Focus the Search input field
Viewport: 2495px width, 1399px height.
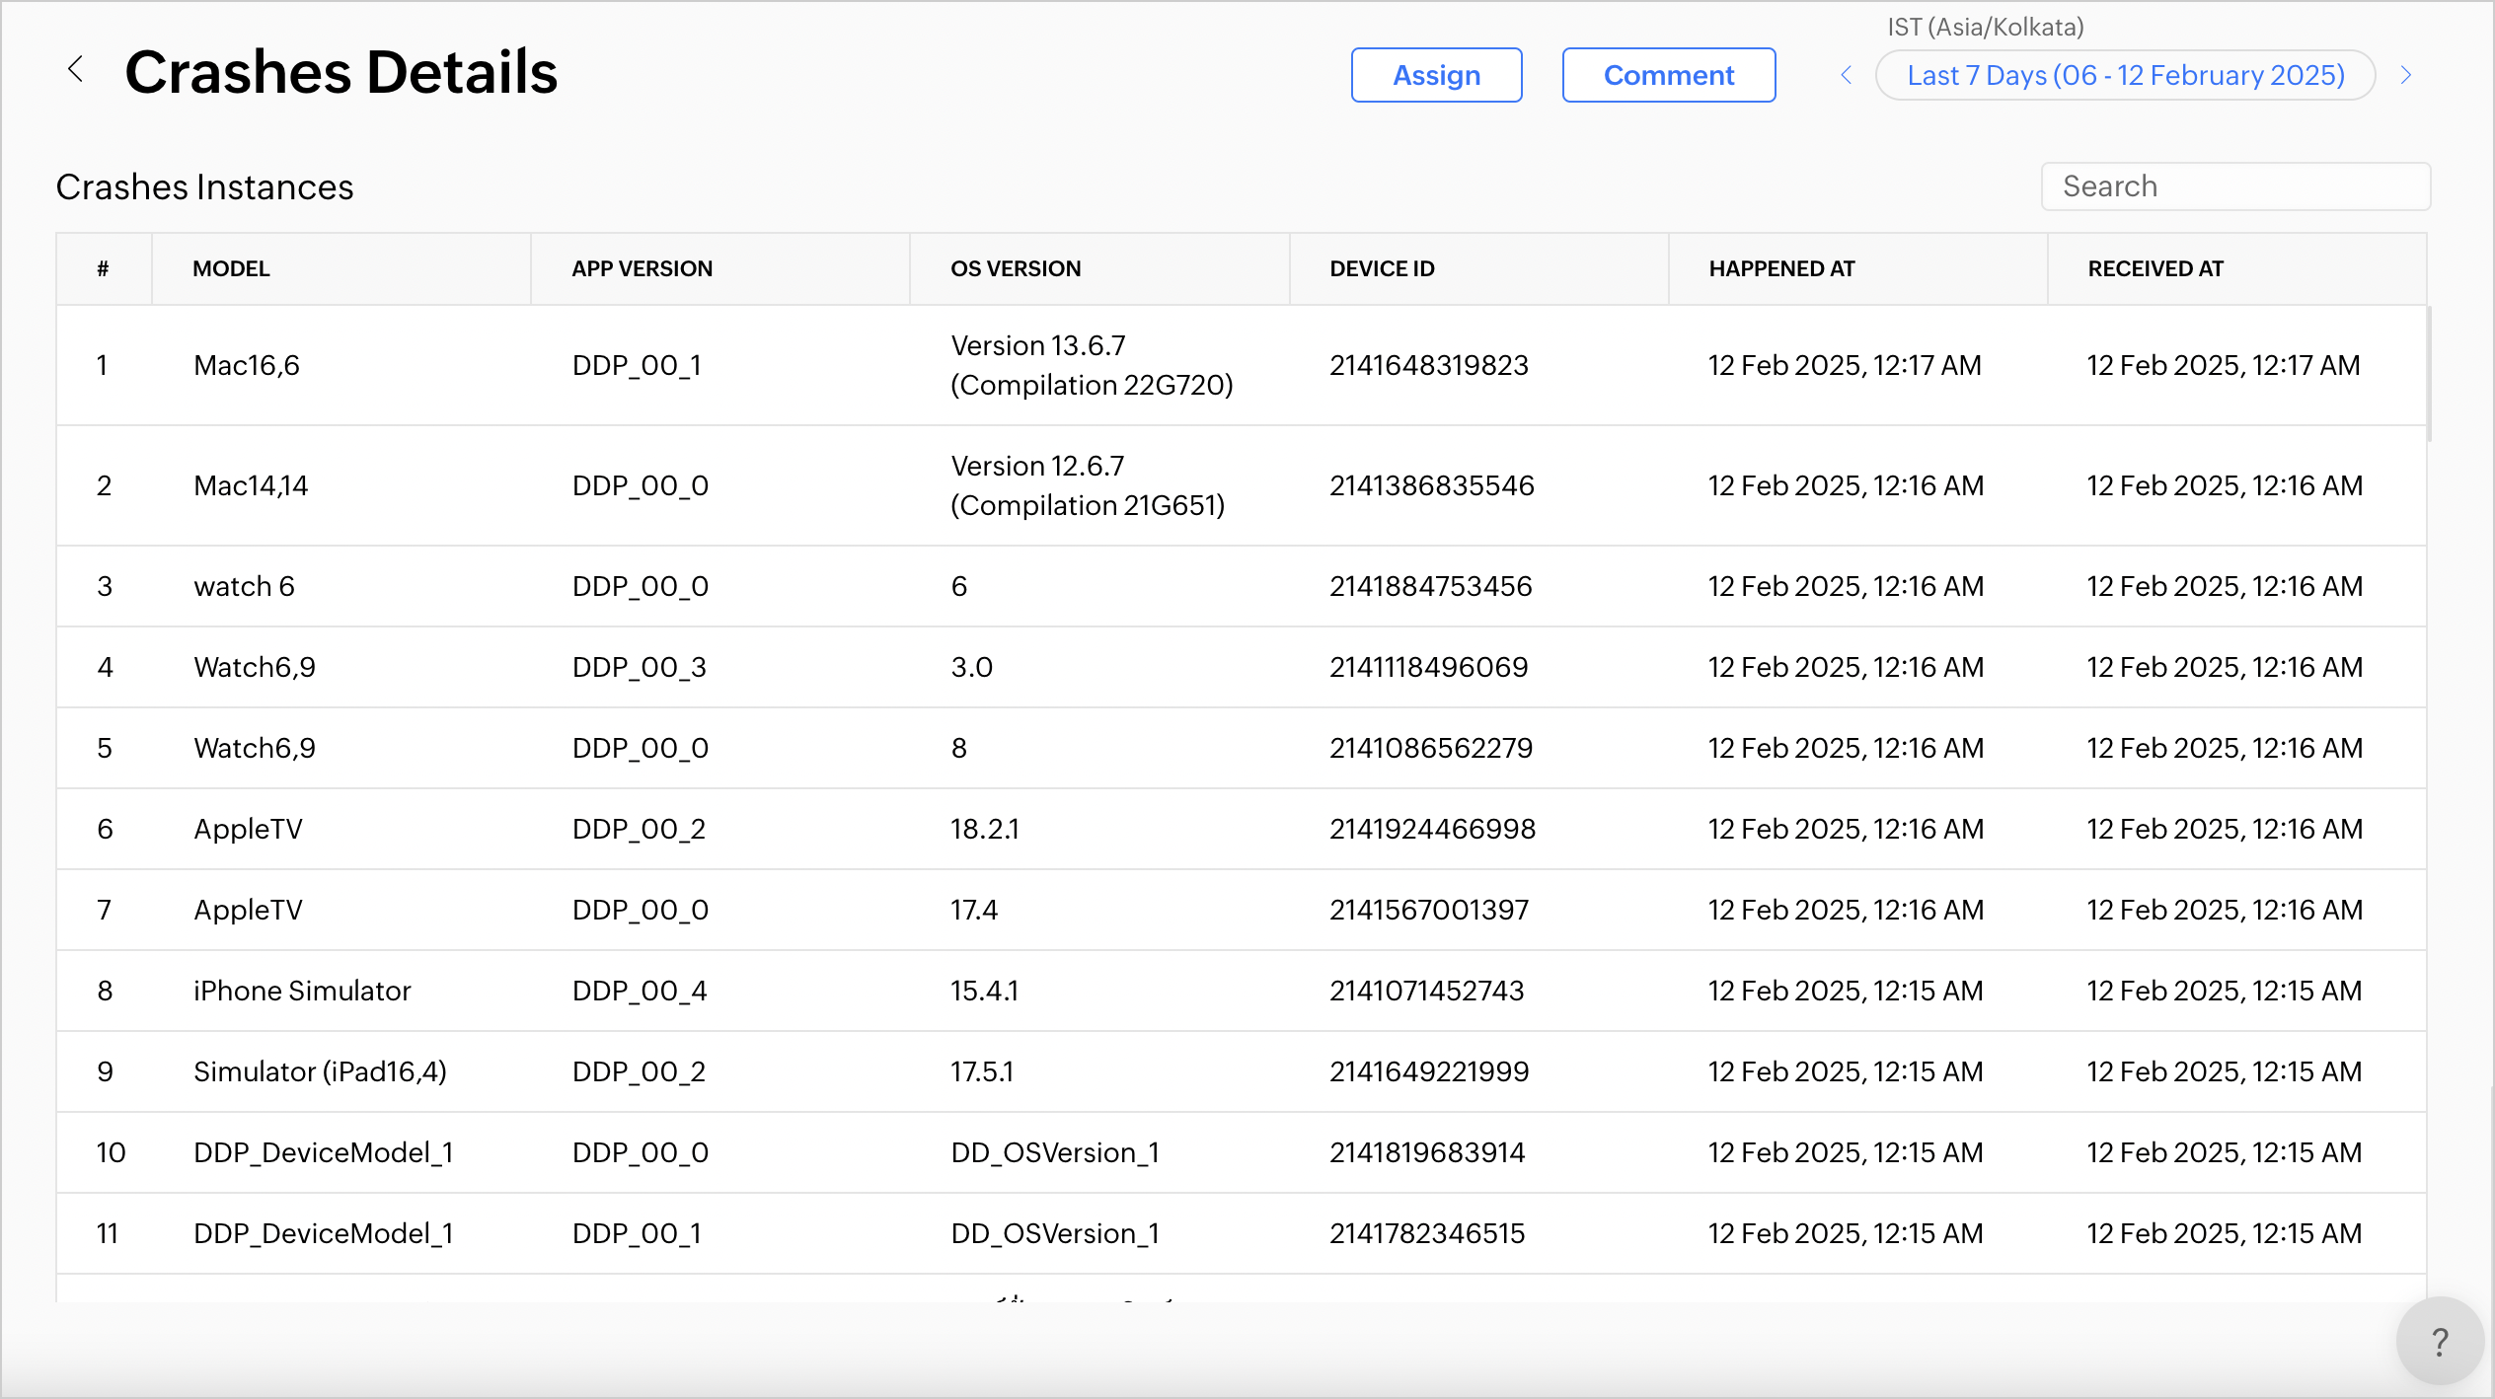2234,186
